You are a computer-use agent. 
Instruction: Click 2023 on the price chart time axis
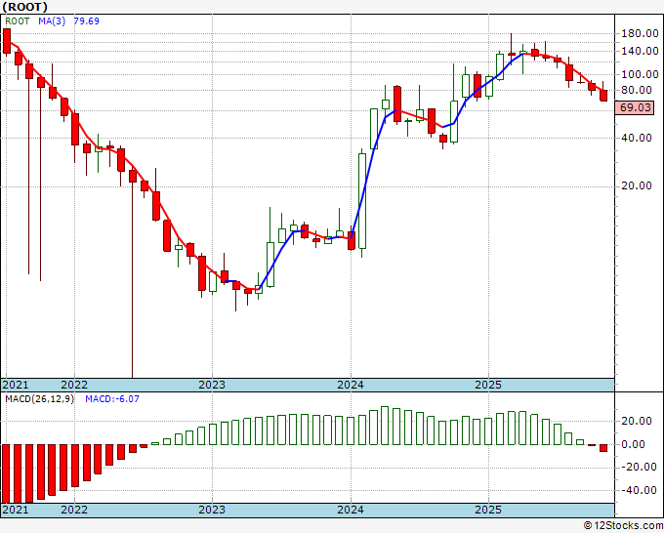pyautogui.click(x=212, y=385)
